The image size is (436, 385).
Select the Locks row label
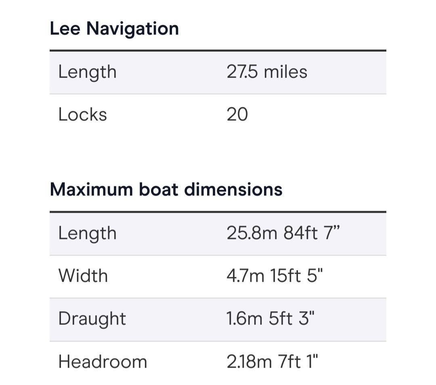click(83, 114)
